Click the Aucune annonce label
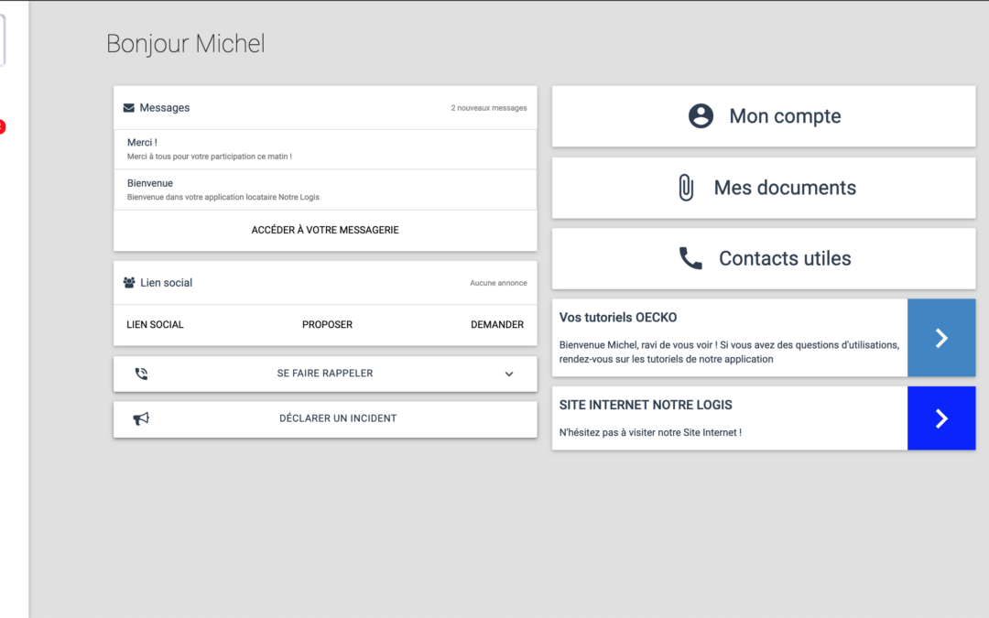 pyautogui.click(x=498, y=283)
